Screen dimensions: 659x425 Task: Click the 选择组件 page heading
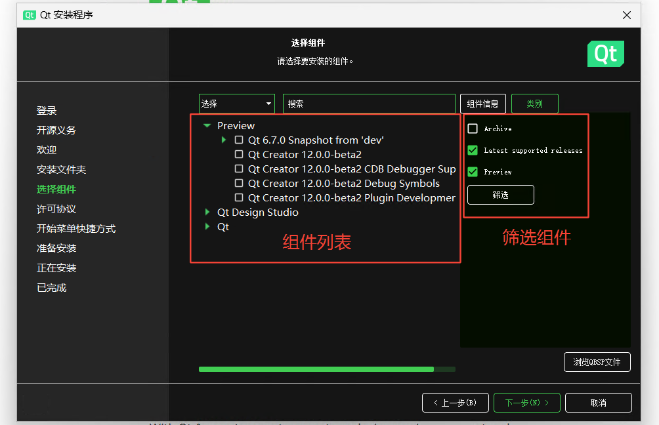coord(308,43)
